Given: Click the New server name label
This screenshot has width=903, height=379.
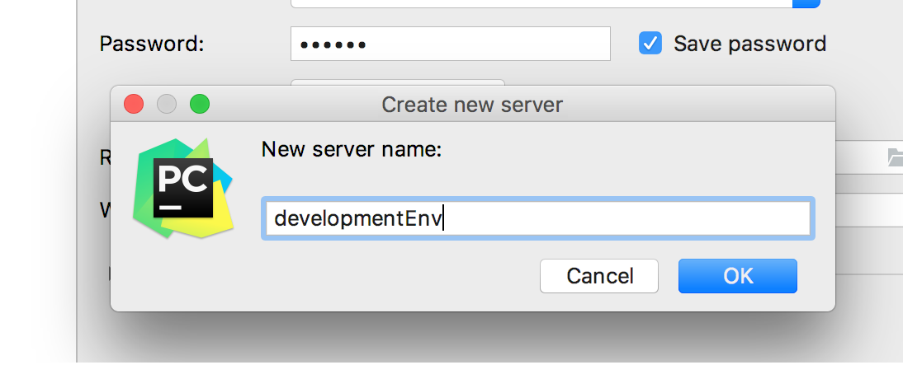Looking at the screenshot, I should [352, 149].
